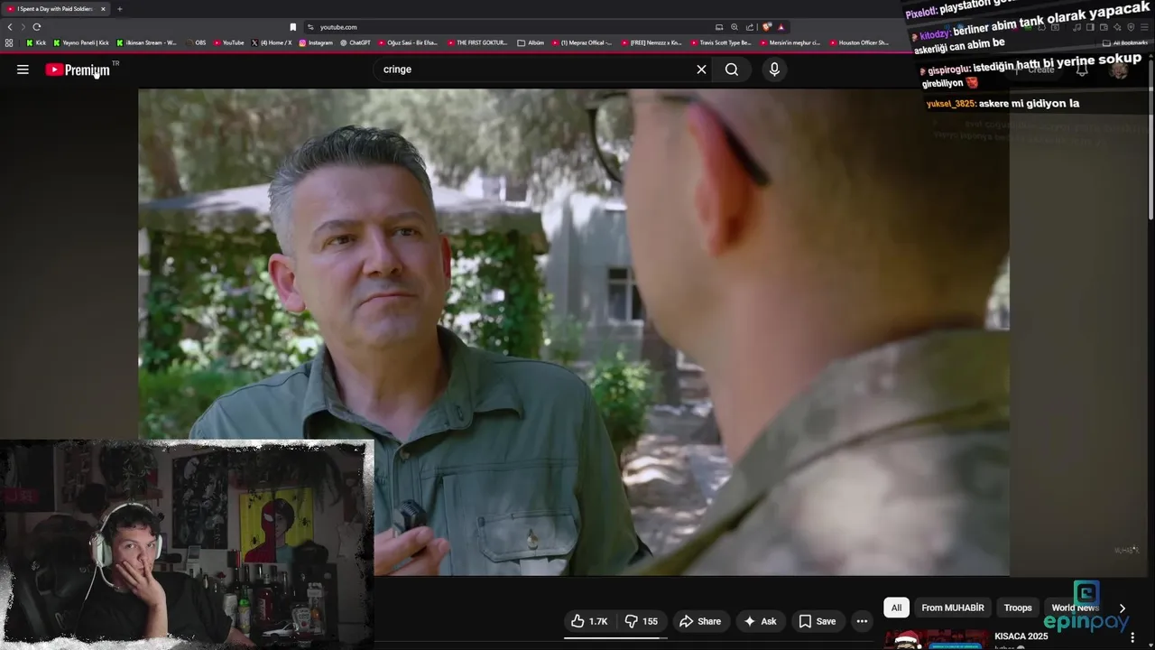Open the "Oğuz Sasi - Bir Efsa..." bookmark
This screenshot has width=1155, height=650.
pyautogui.click(x=408, y=42)
